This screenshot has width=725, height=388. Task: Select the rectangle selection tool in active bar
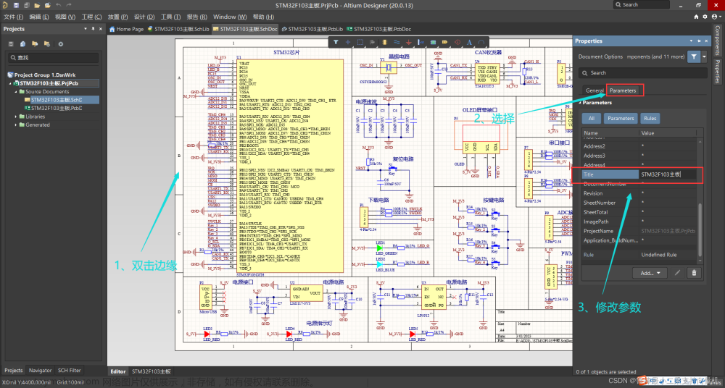click(360, 42)
